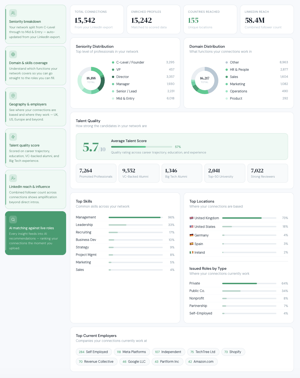The height and width of the screenshot is (378, 300).
Task: Select the Google LLC employer chip
Action: click(x=134, y=362)
